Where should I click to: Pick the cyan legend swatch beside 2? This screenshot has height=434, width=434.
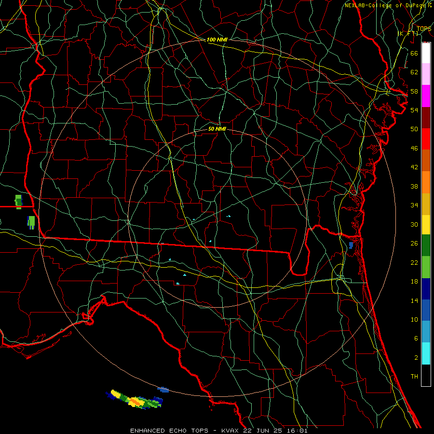pyautogui.click(x=426, y=353)
